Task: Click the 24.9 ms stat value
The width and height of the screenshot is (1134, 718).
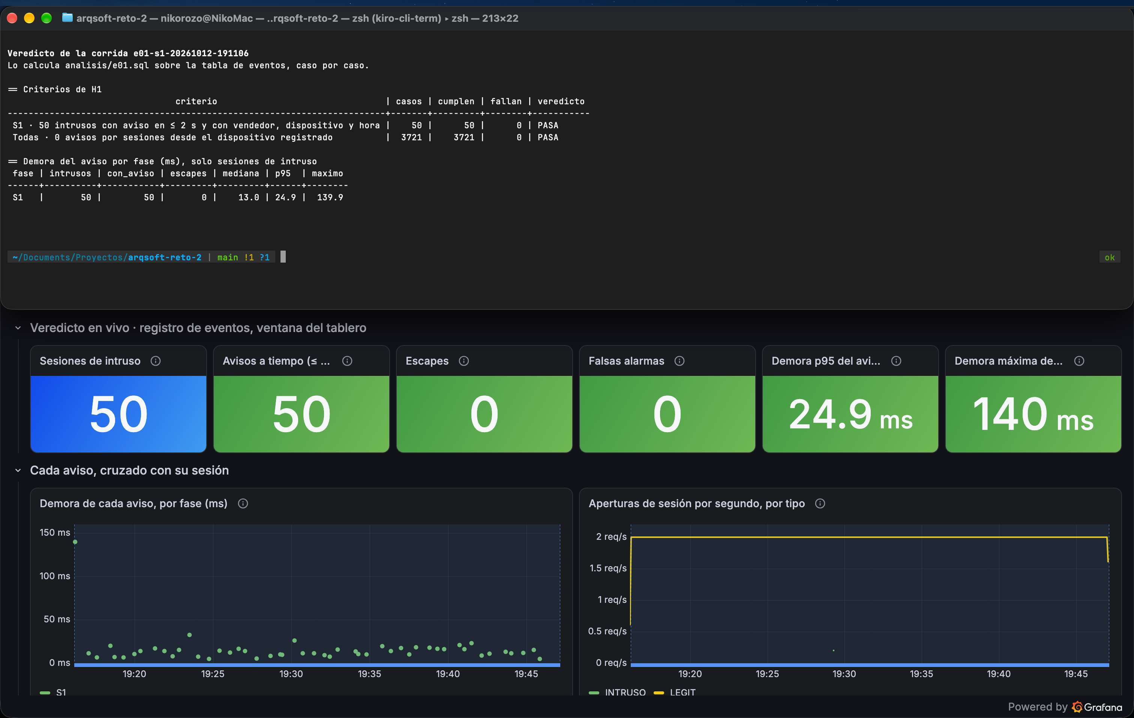Action: click(x=850, y=415)
